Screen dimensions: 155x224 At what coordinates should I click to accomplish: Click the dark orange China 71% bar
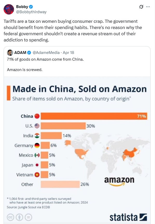coord(94,116)
